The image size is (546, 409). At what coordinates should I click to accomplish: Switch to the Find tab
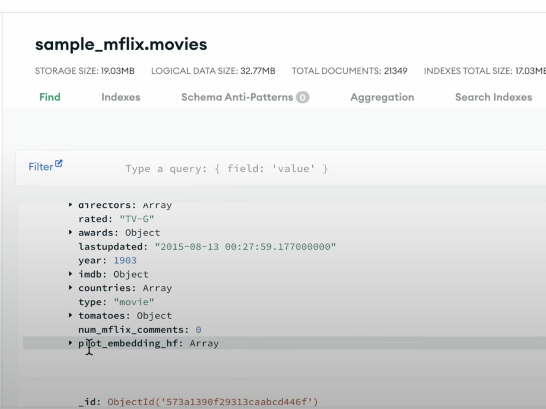point(50,97)
